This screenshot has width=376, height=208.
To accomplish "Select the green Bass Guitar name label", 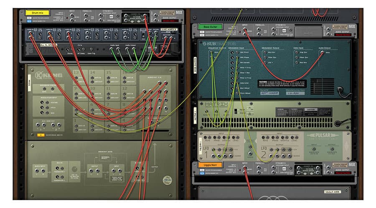I will pos(211,27).
